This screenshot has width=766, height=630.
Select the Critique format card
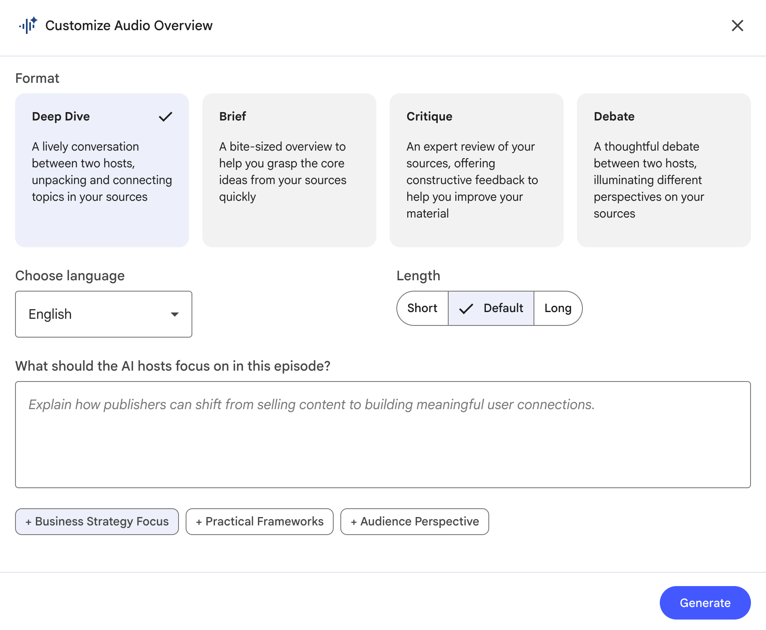476,170
